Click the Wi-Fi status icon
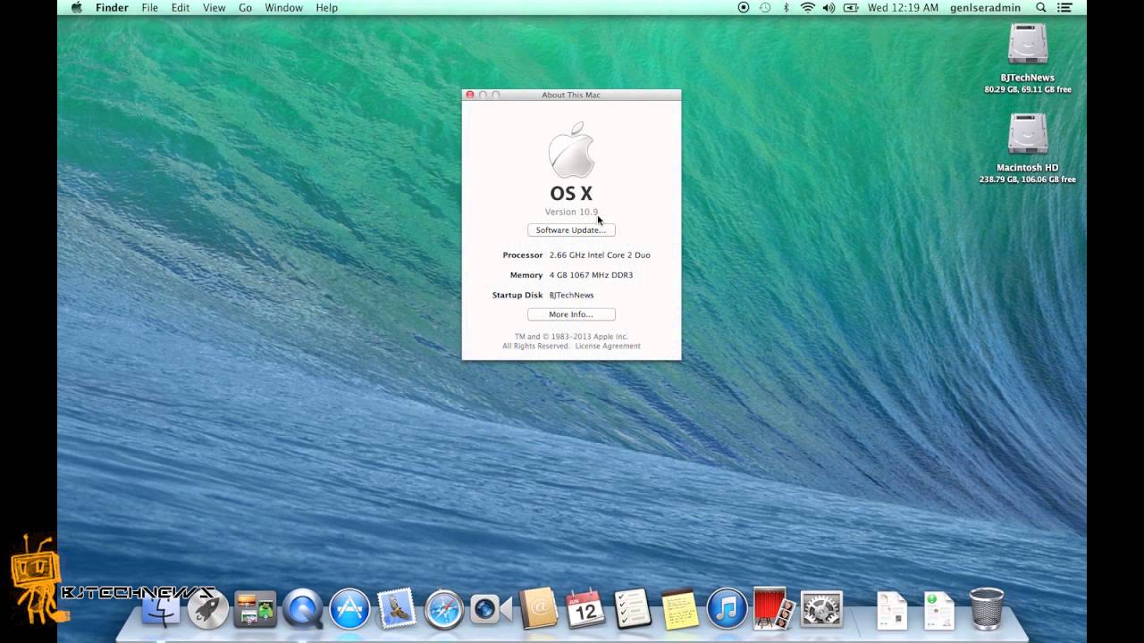This screenshot has width=1144, height=643. tap(808, 8)
